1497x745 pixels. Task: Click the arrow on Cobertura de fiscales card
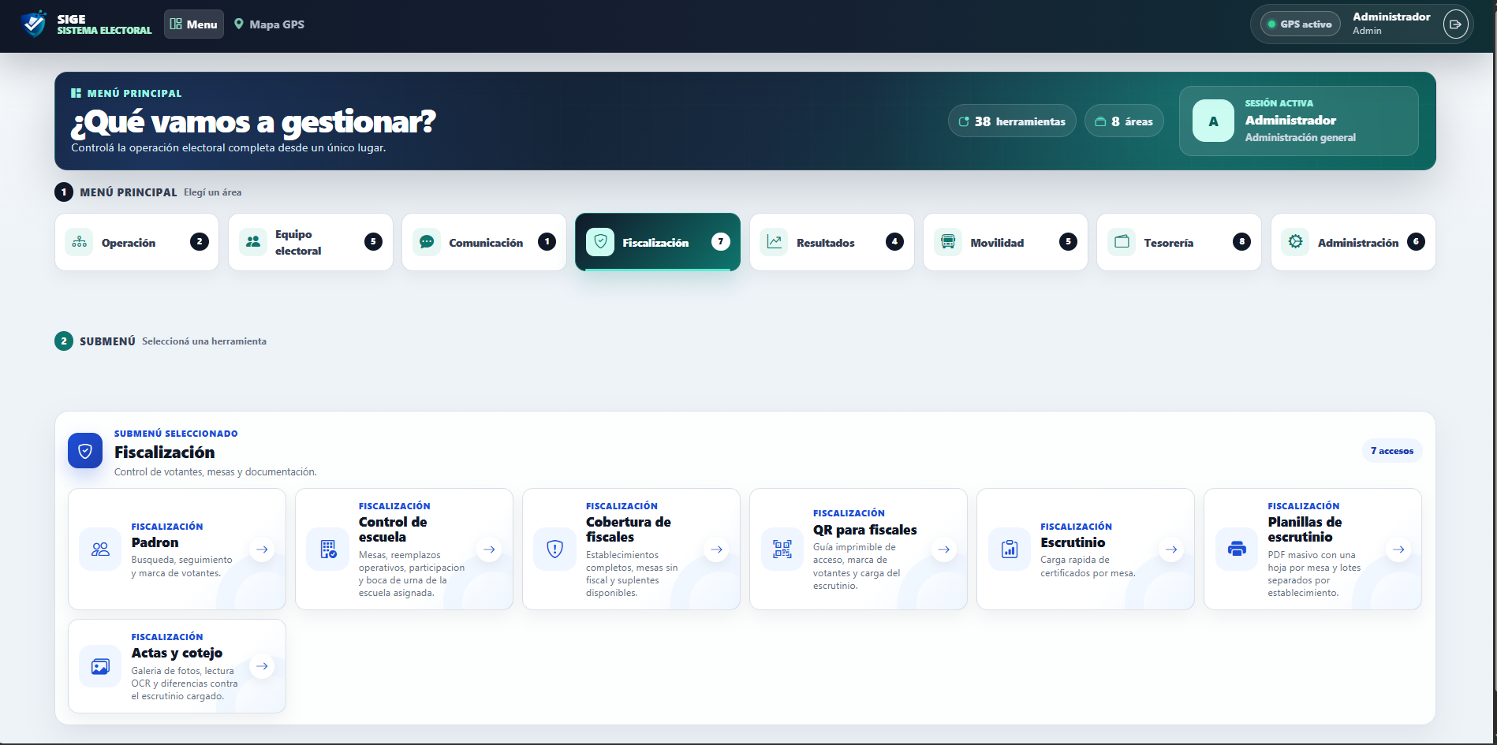(716, 549)
